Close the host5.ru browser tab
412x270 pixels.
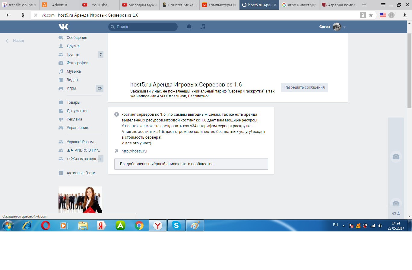click(x=275, y=5)
